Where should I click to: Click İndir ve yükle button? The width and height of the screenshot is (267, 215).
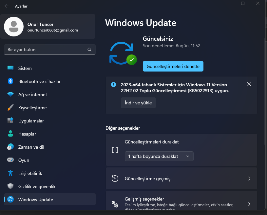pos(138,103)
